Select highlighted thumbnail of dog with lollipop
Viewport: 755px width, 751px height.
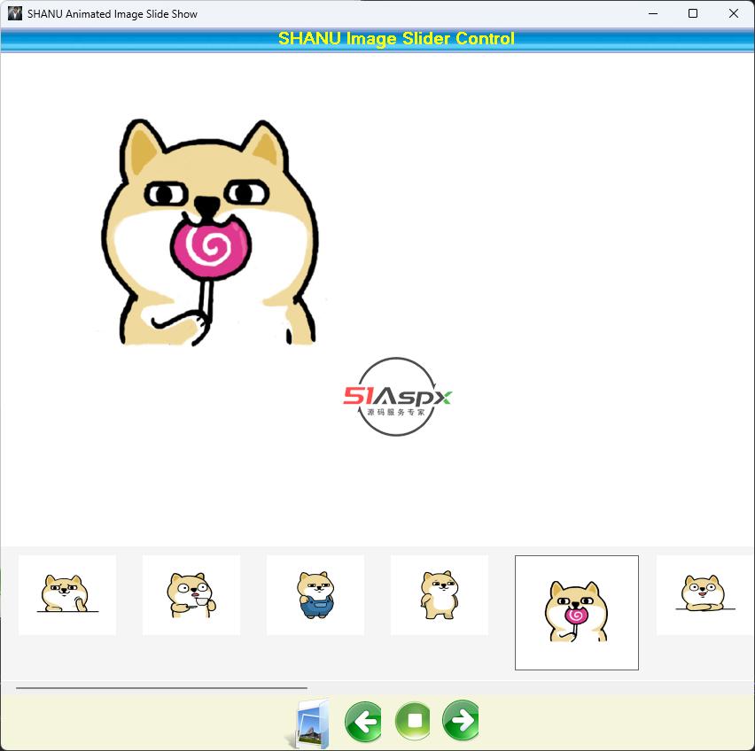[x=576, y=613]
